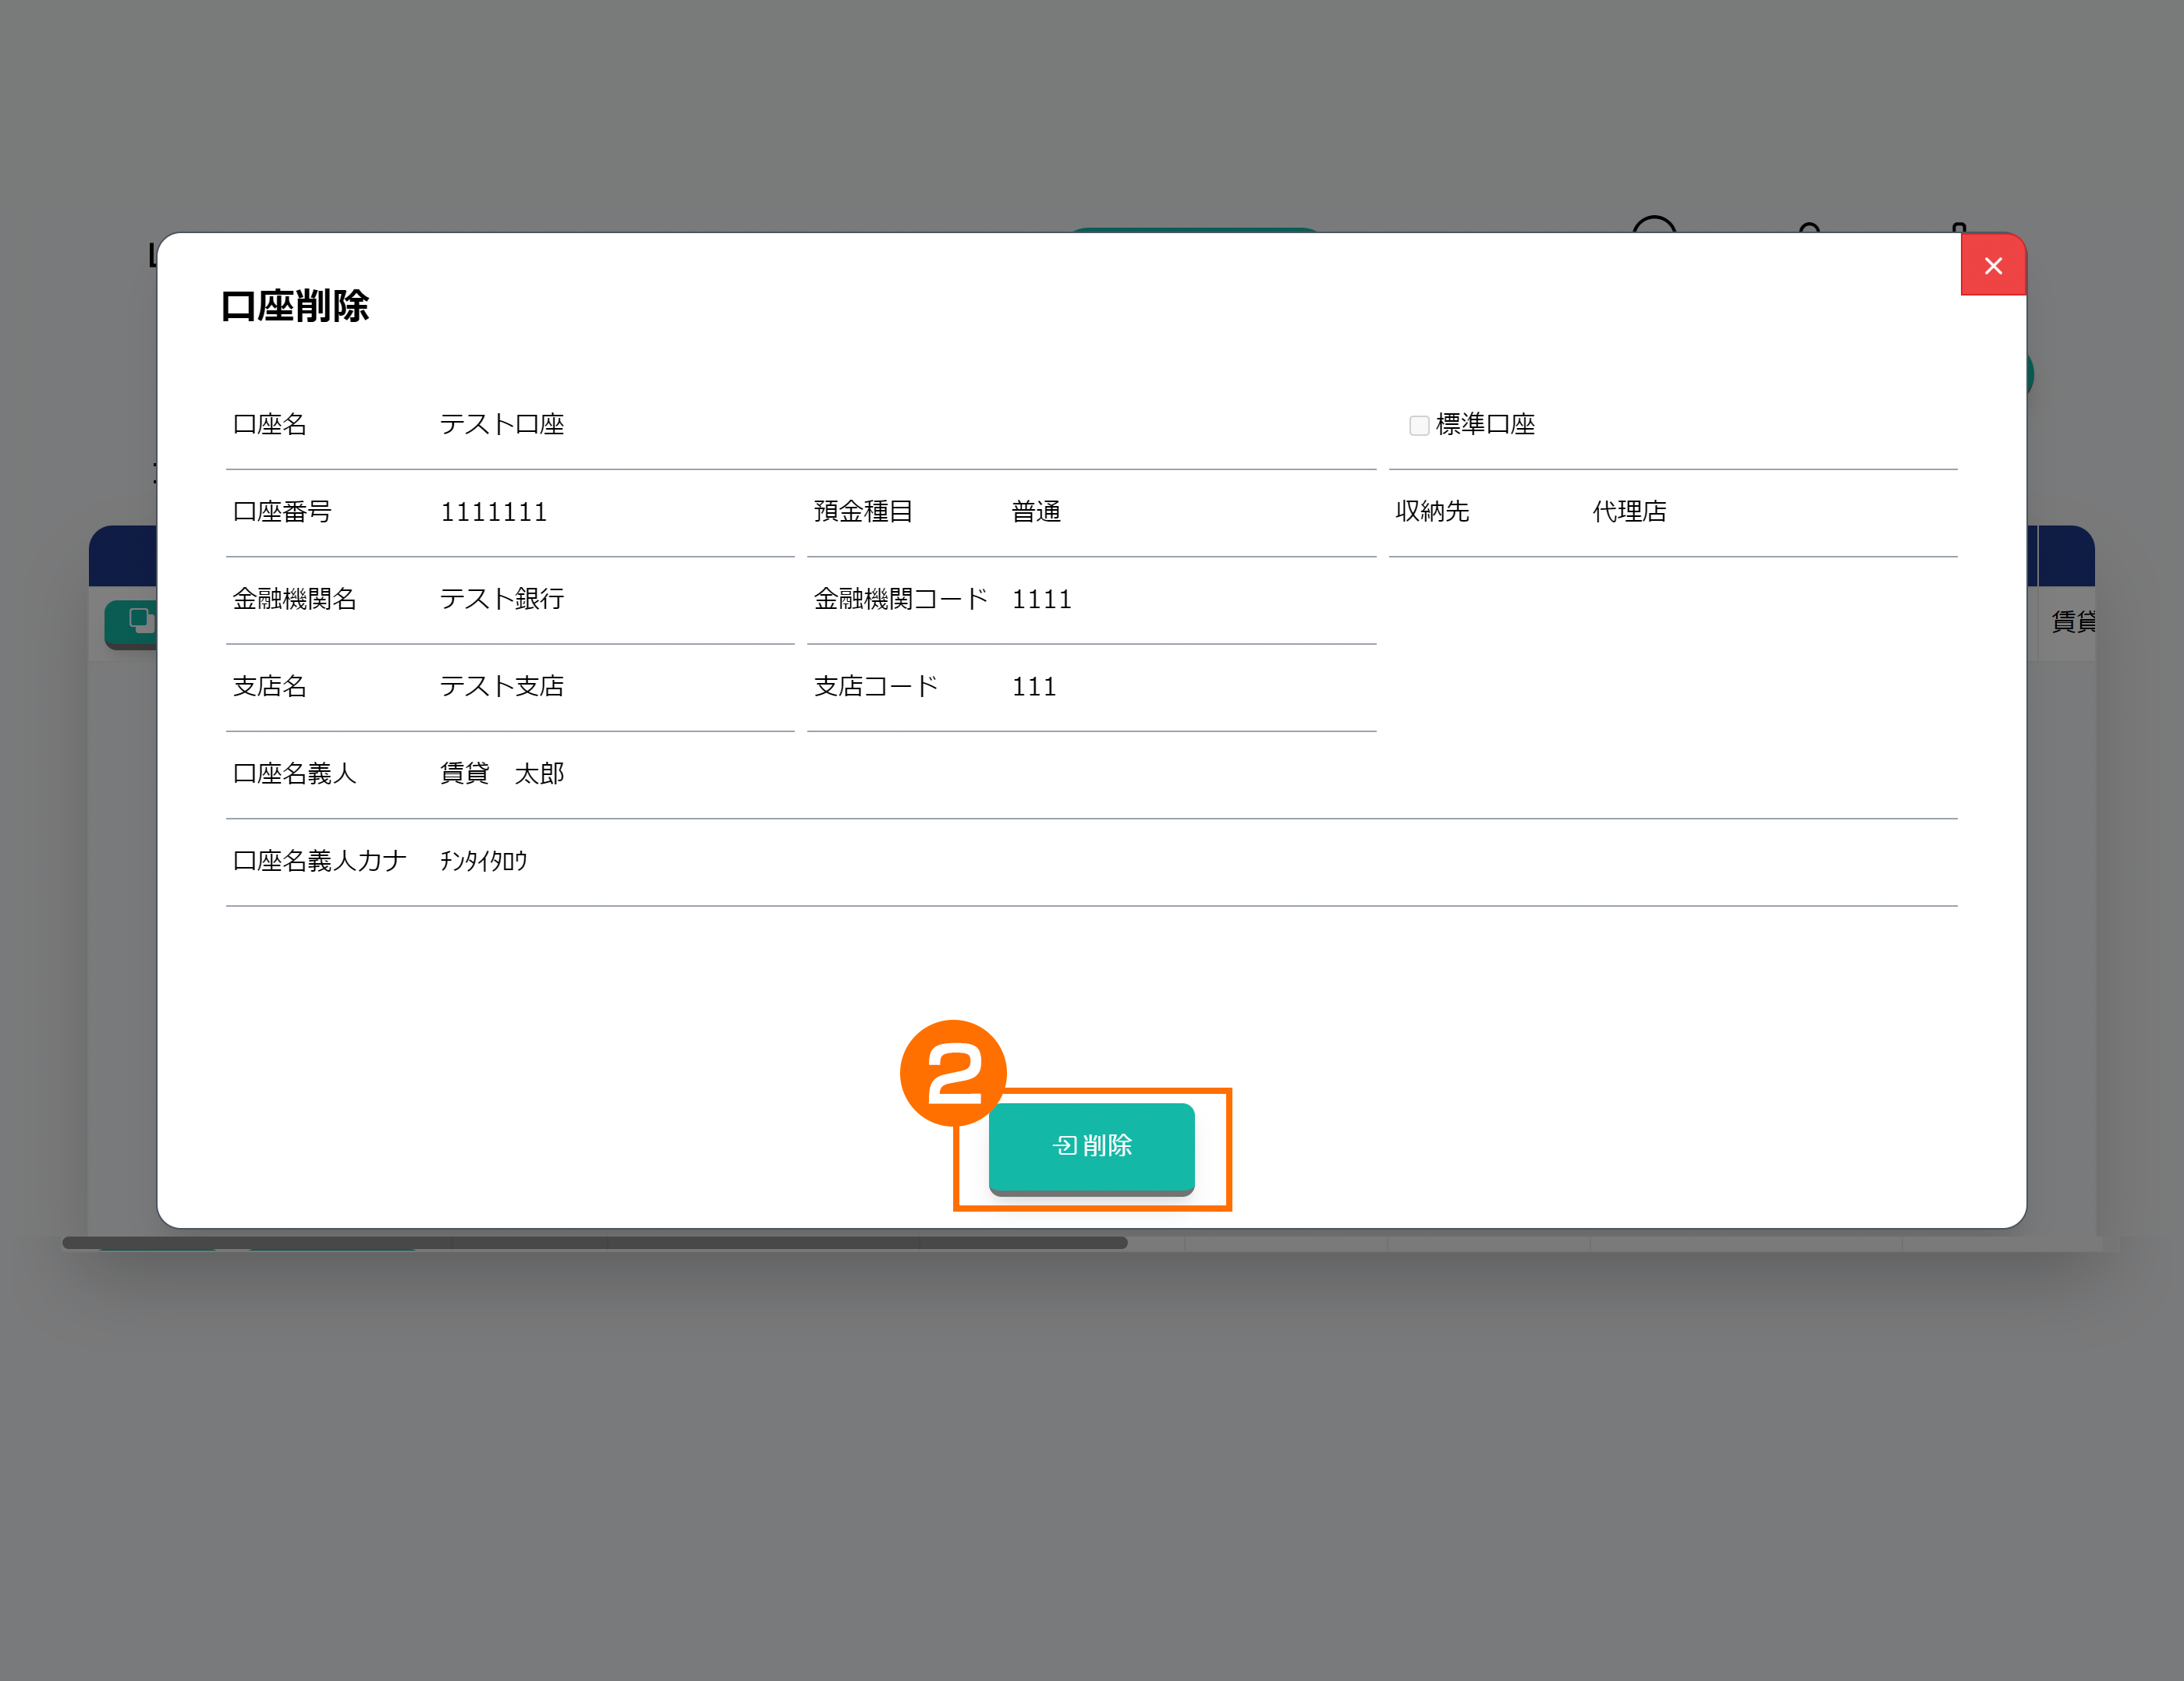Click the partially hidden 賃貸 cell at right
The width and height of the screenshot is (2184, 1681).
pyautogui.click(x=2072, y=621)
